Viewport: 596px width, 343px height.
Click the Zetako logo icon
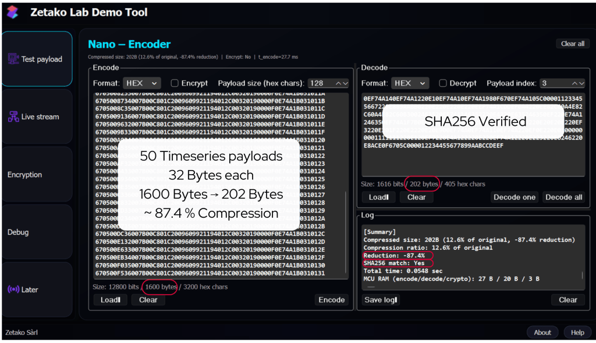(12, 12)
